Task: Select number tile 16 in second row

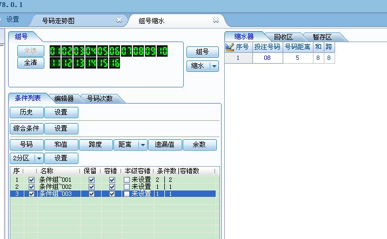Action: 115,63
